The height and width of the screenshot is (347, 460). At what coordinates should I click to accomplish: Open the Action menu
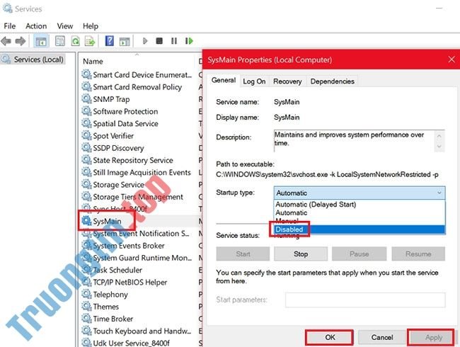tap(36, 26)
